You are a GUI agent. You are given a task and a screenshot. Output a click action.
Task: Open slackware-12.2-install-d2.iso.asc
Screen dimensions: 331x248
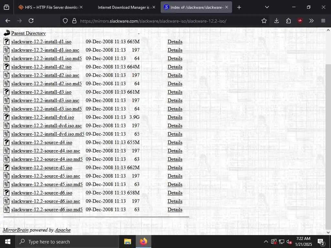[x=45, y=75]
